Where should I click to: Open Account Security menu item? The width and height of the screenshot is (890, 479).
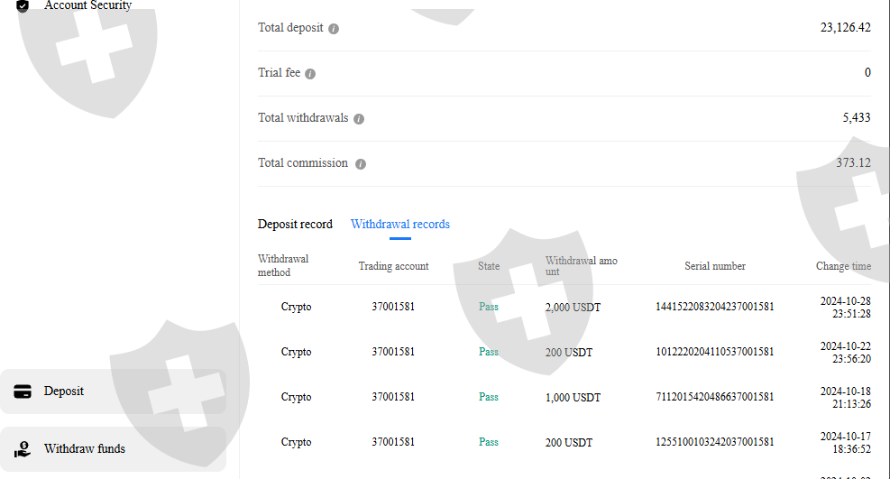(x=87, y=5)
